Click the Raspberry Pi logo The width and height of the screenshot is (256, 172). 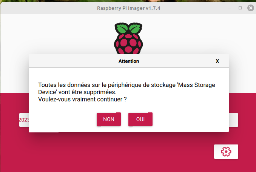[128, 38]
